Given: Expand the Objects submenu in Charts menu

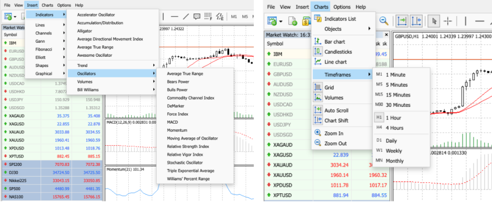Looking at the screenshot, I should [x=343, y=29].
